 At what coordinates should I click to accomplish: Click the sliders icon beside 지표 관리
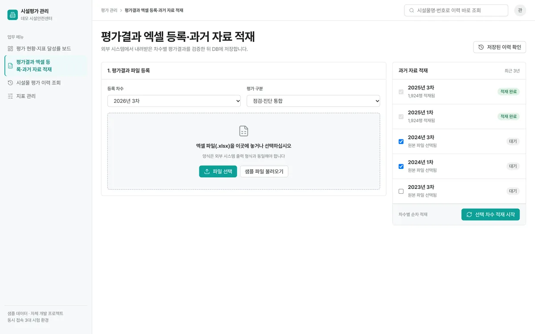pyautogui.click(x=10, y=96)
